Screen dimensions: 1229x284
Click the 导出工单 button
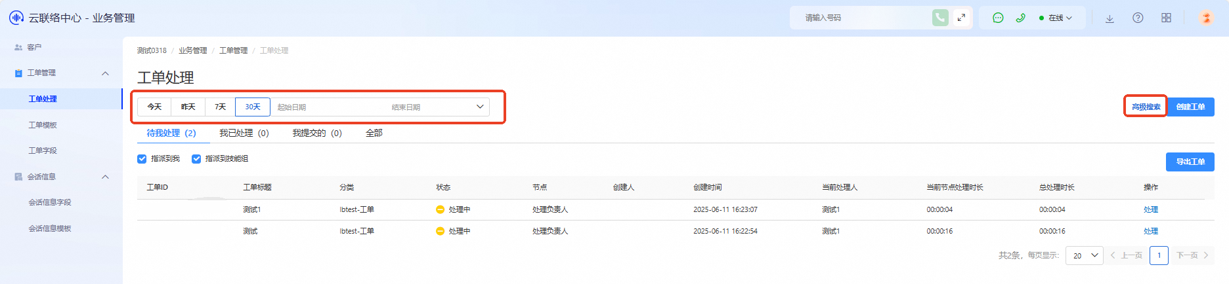point(1190,162)
